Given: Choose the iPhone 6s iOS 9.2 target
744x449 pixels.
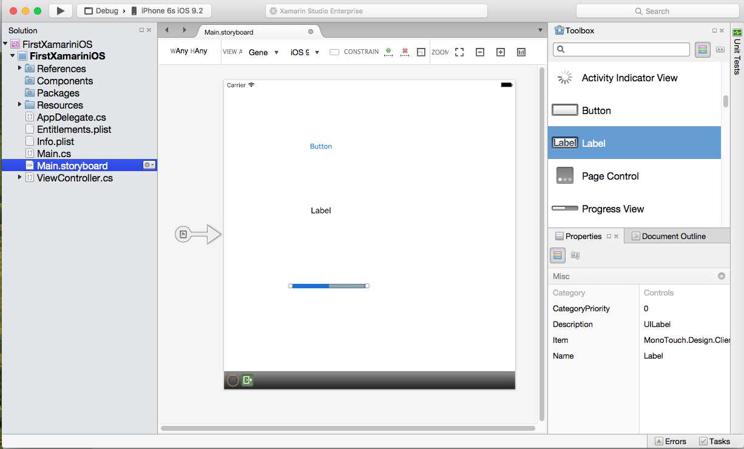Looking at the screenshot, I should pyautogui.click(x=167, y=11).
